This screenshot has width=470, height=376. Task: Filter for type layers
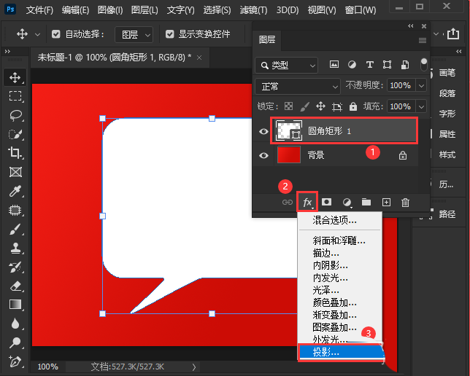(x=370, y=64)
